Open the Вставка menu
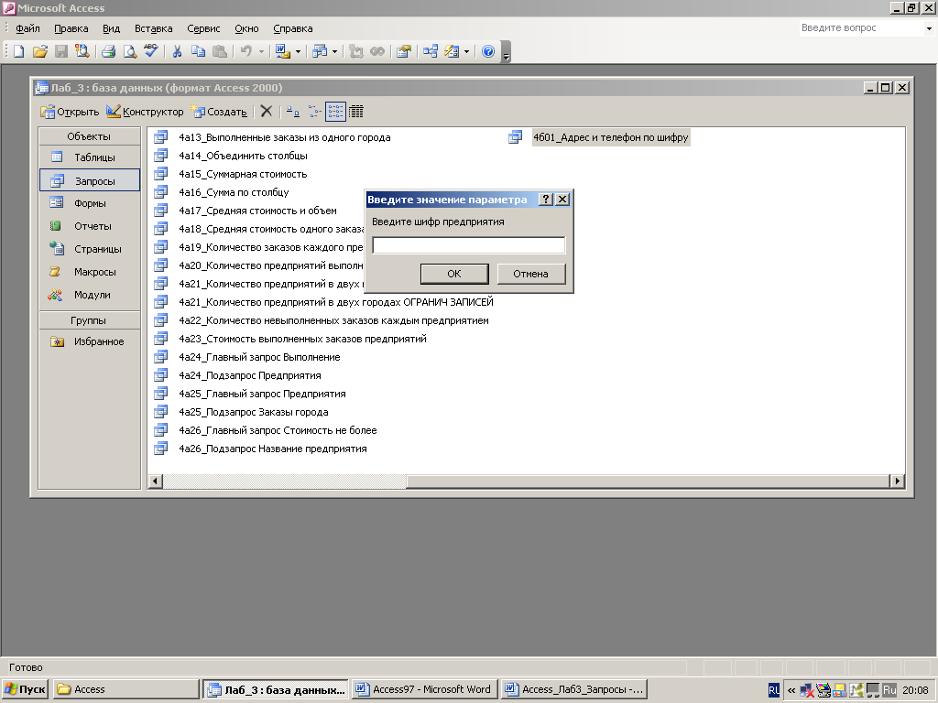 [x=153, y=28]
